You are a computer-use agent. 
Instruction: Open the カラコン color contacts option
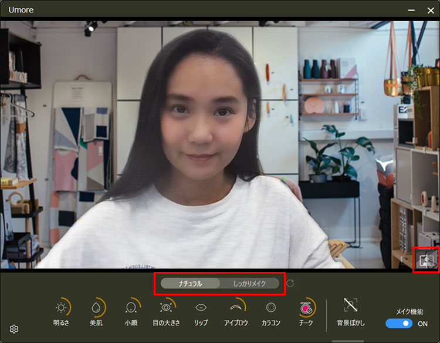(x=270, y=307)
